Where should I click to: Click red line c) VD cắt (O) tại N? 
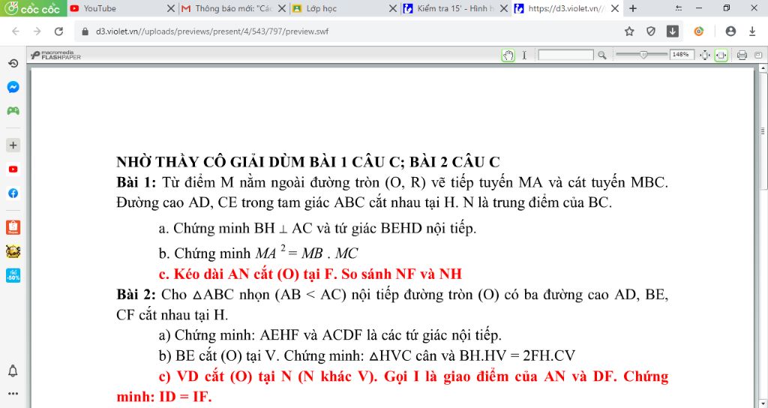coord(413,376)
